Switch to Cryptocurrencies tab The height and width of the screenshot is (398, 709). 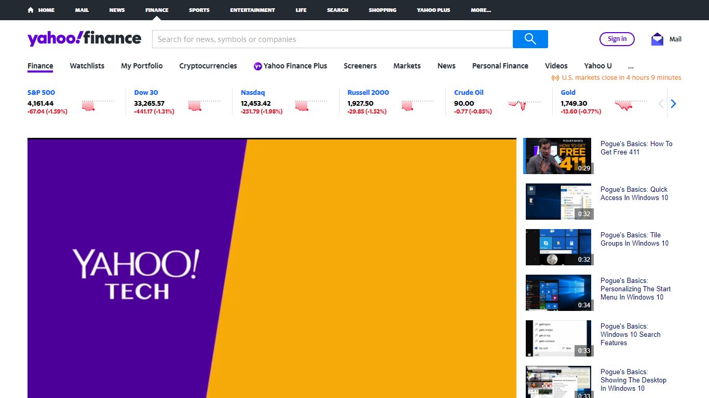pos(208,66)
